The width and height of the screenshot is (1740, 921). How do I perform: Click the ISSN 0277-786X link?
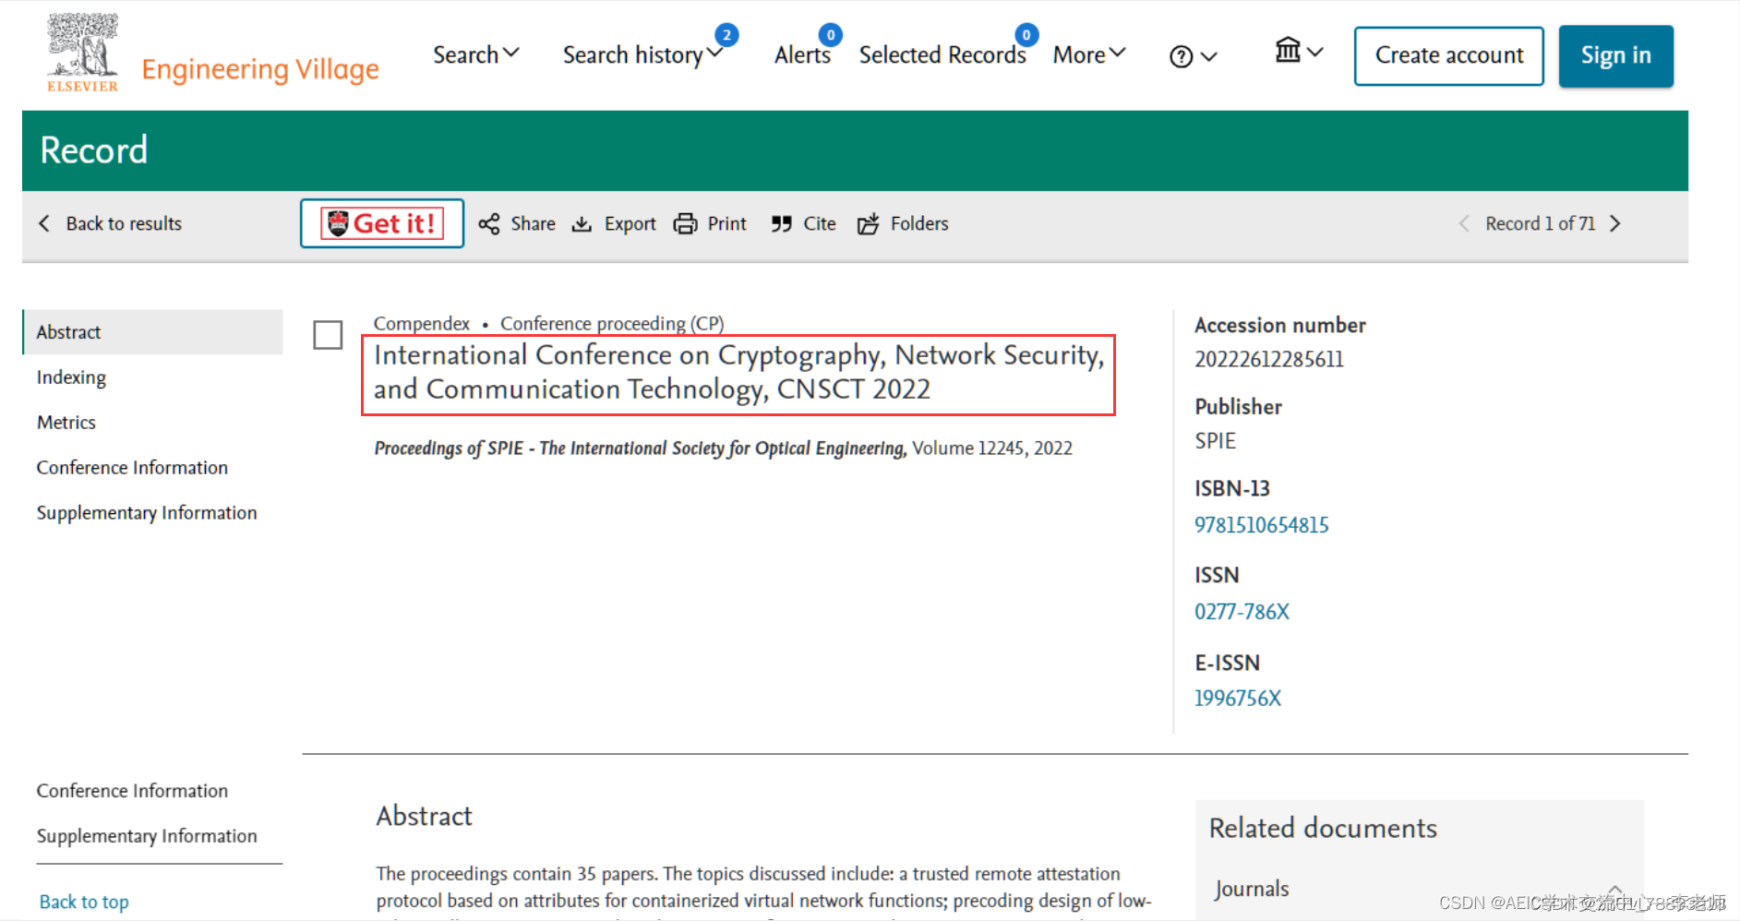1242,612
